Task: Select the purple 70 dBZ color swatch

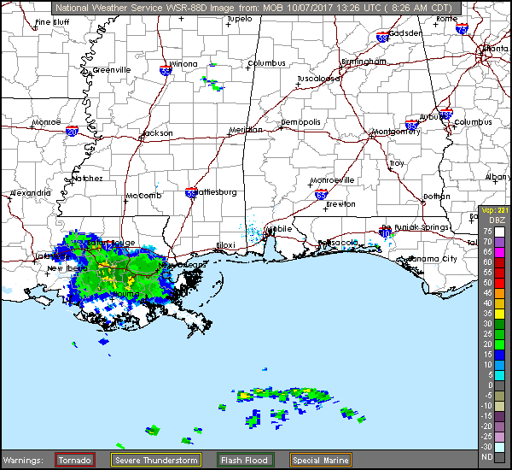Action: point(499,243)
